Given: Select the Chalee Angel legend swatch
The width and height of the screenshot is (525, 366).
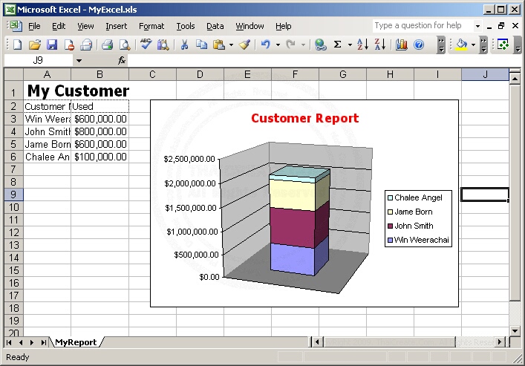Looking at the screenshot, I should 390,197.
